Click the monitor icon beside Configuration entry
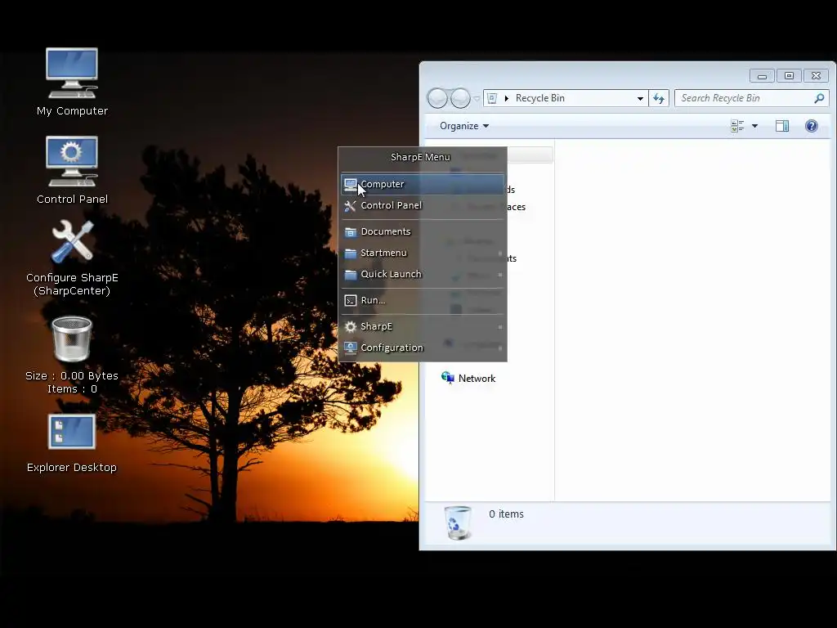837x628 pixels. (350, 348)
